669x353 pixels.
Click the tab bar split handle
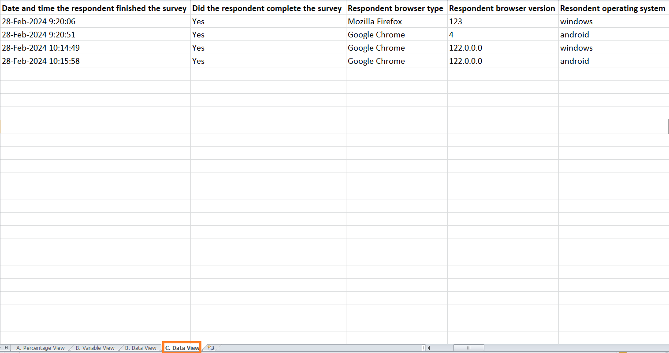[424, 348]
